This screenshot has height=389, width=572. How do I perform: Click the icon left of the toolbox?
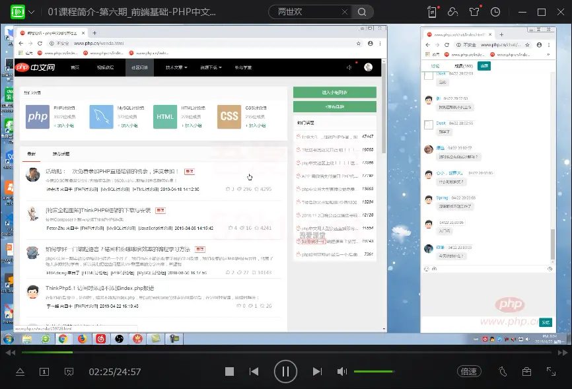(503, 371)
